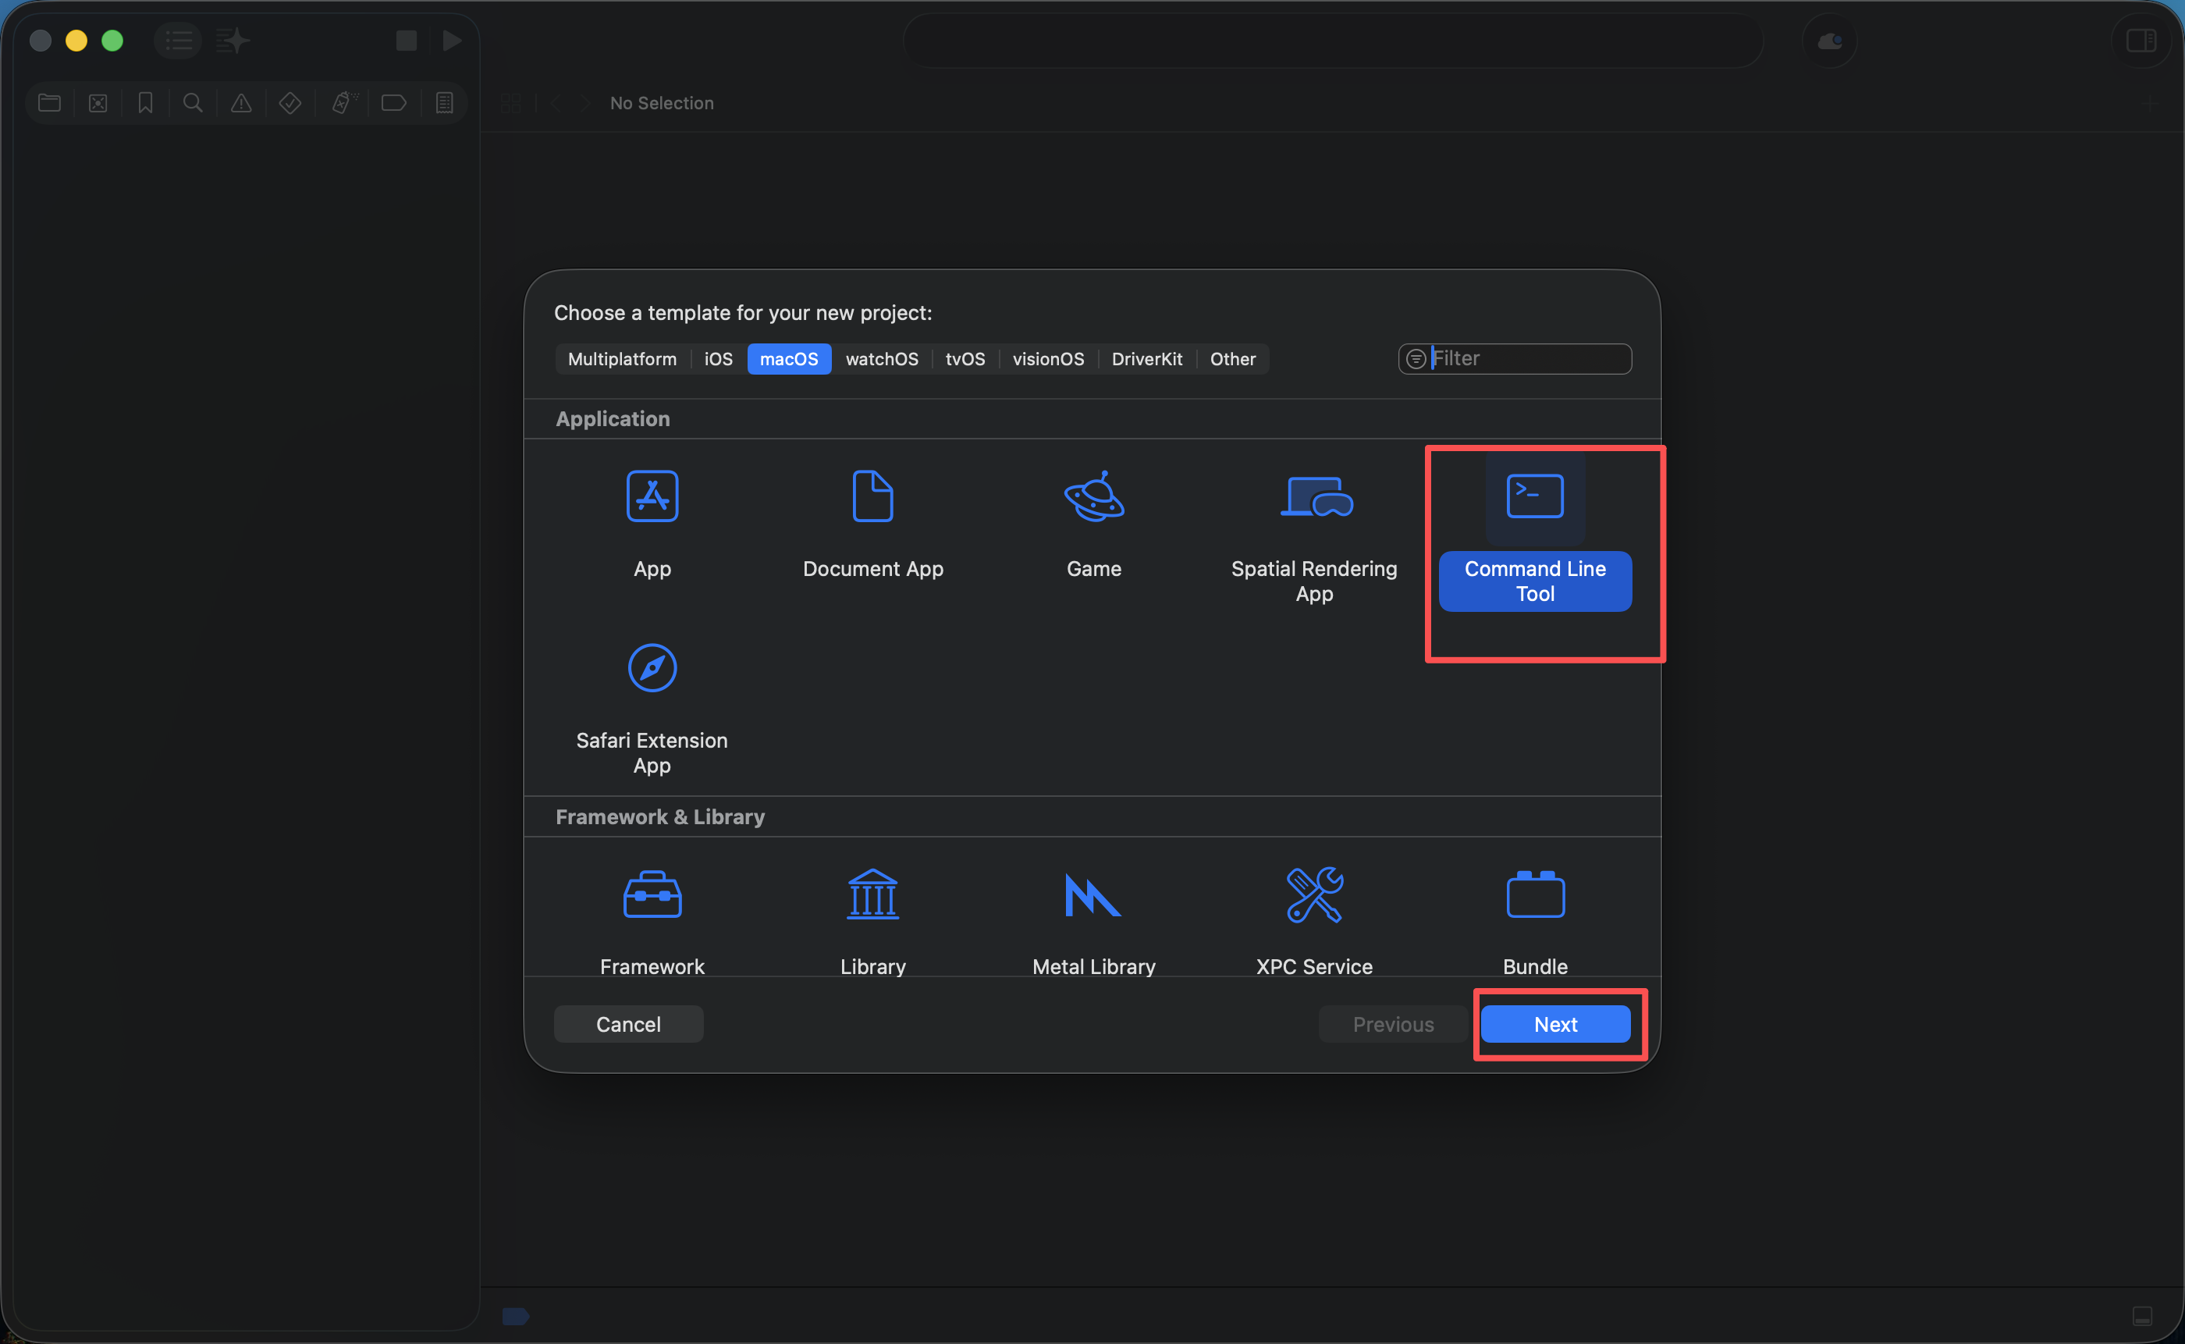Open the filter options icon in Filter field

click(1416, 359)
